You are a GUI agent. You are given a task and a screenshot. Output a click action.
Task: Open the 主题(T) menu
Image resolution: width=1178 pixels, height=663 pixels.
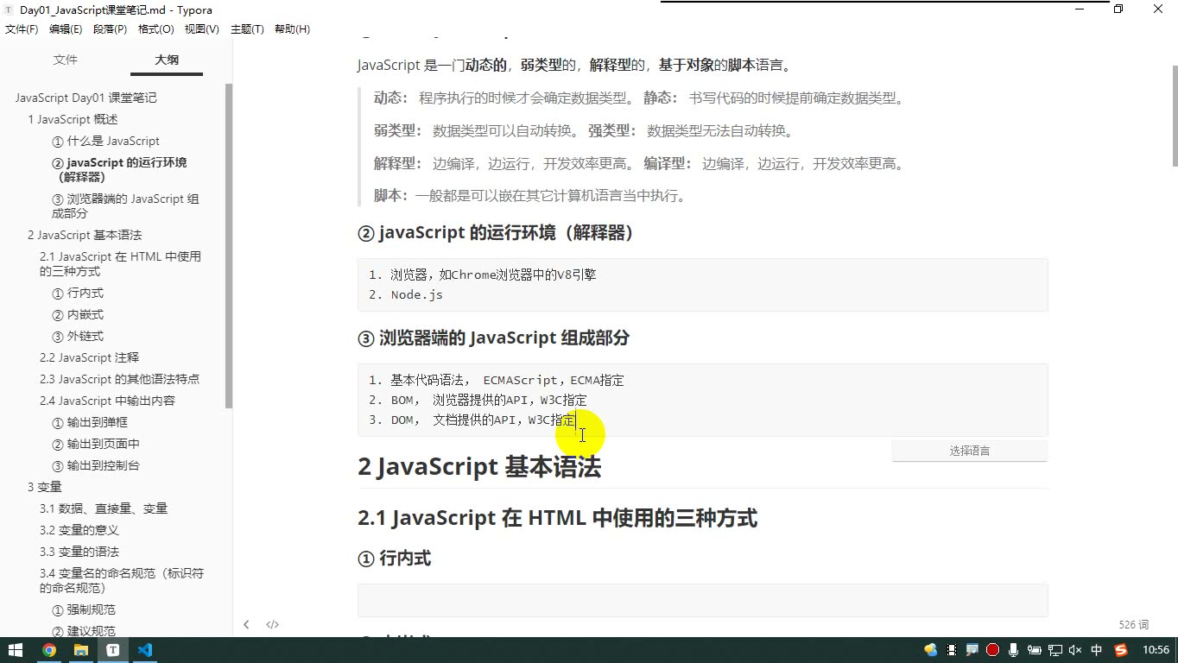coord(247,29)
